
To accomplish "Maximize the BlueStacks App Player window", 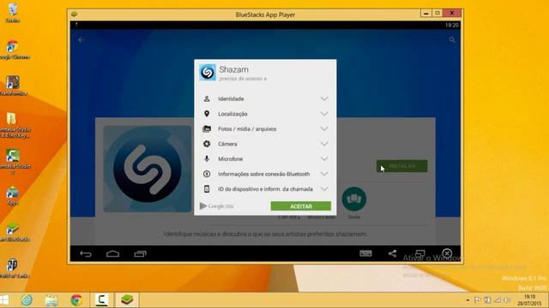I will pyautogui.click(x=437, y=14).
